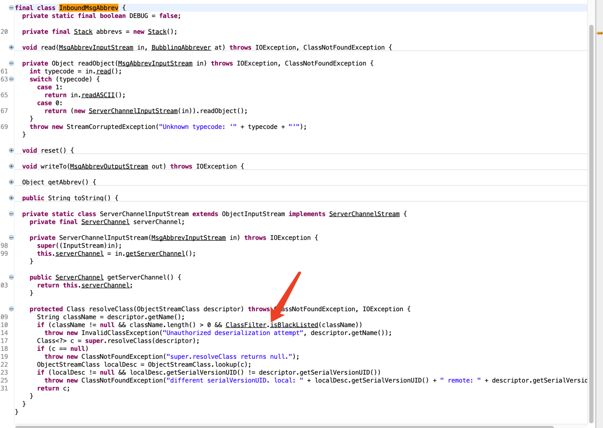Image resolution: width=603 pixels, height=428 pixels.
Task: Follow the ServerChannelStream interface link
Action: [x=364, y=214]
